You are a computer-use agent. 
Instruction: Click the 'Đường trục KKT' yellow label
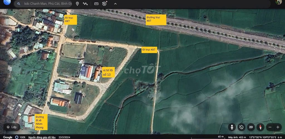[x=156, y=20]
